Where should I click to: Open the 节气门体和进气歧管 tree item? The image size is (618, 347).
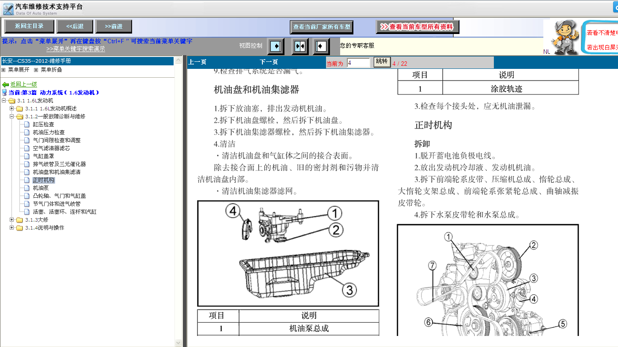tap(57, 204)
